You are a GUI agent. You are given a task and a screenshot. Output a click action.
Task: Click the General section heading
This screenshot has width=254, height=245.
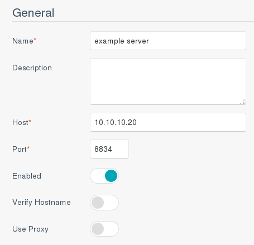[x=33, y=13]
